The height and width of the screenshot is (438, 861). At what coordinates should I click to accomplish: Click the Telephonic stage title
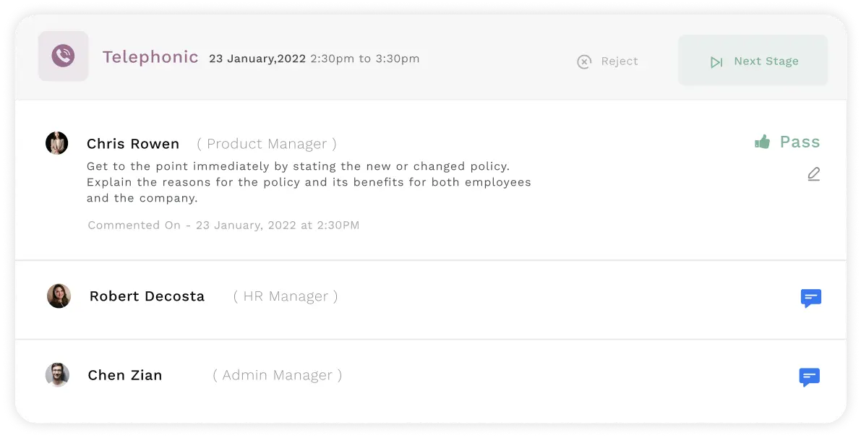[150, 57]
